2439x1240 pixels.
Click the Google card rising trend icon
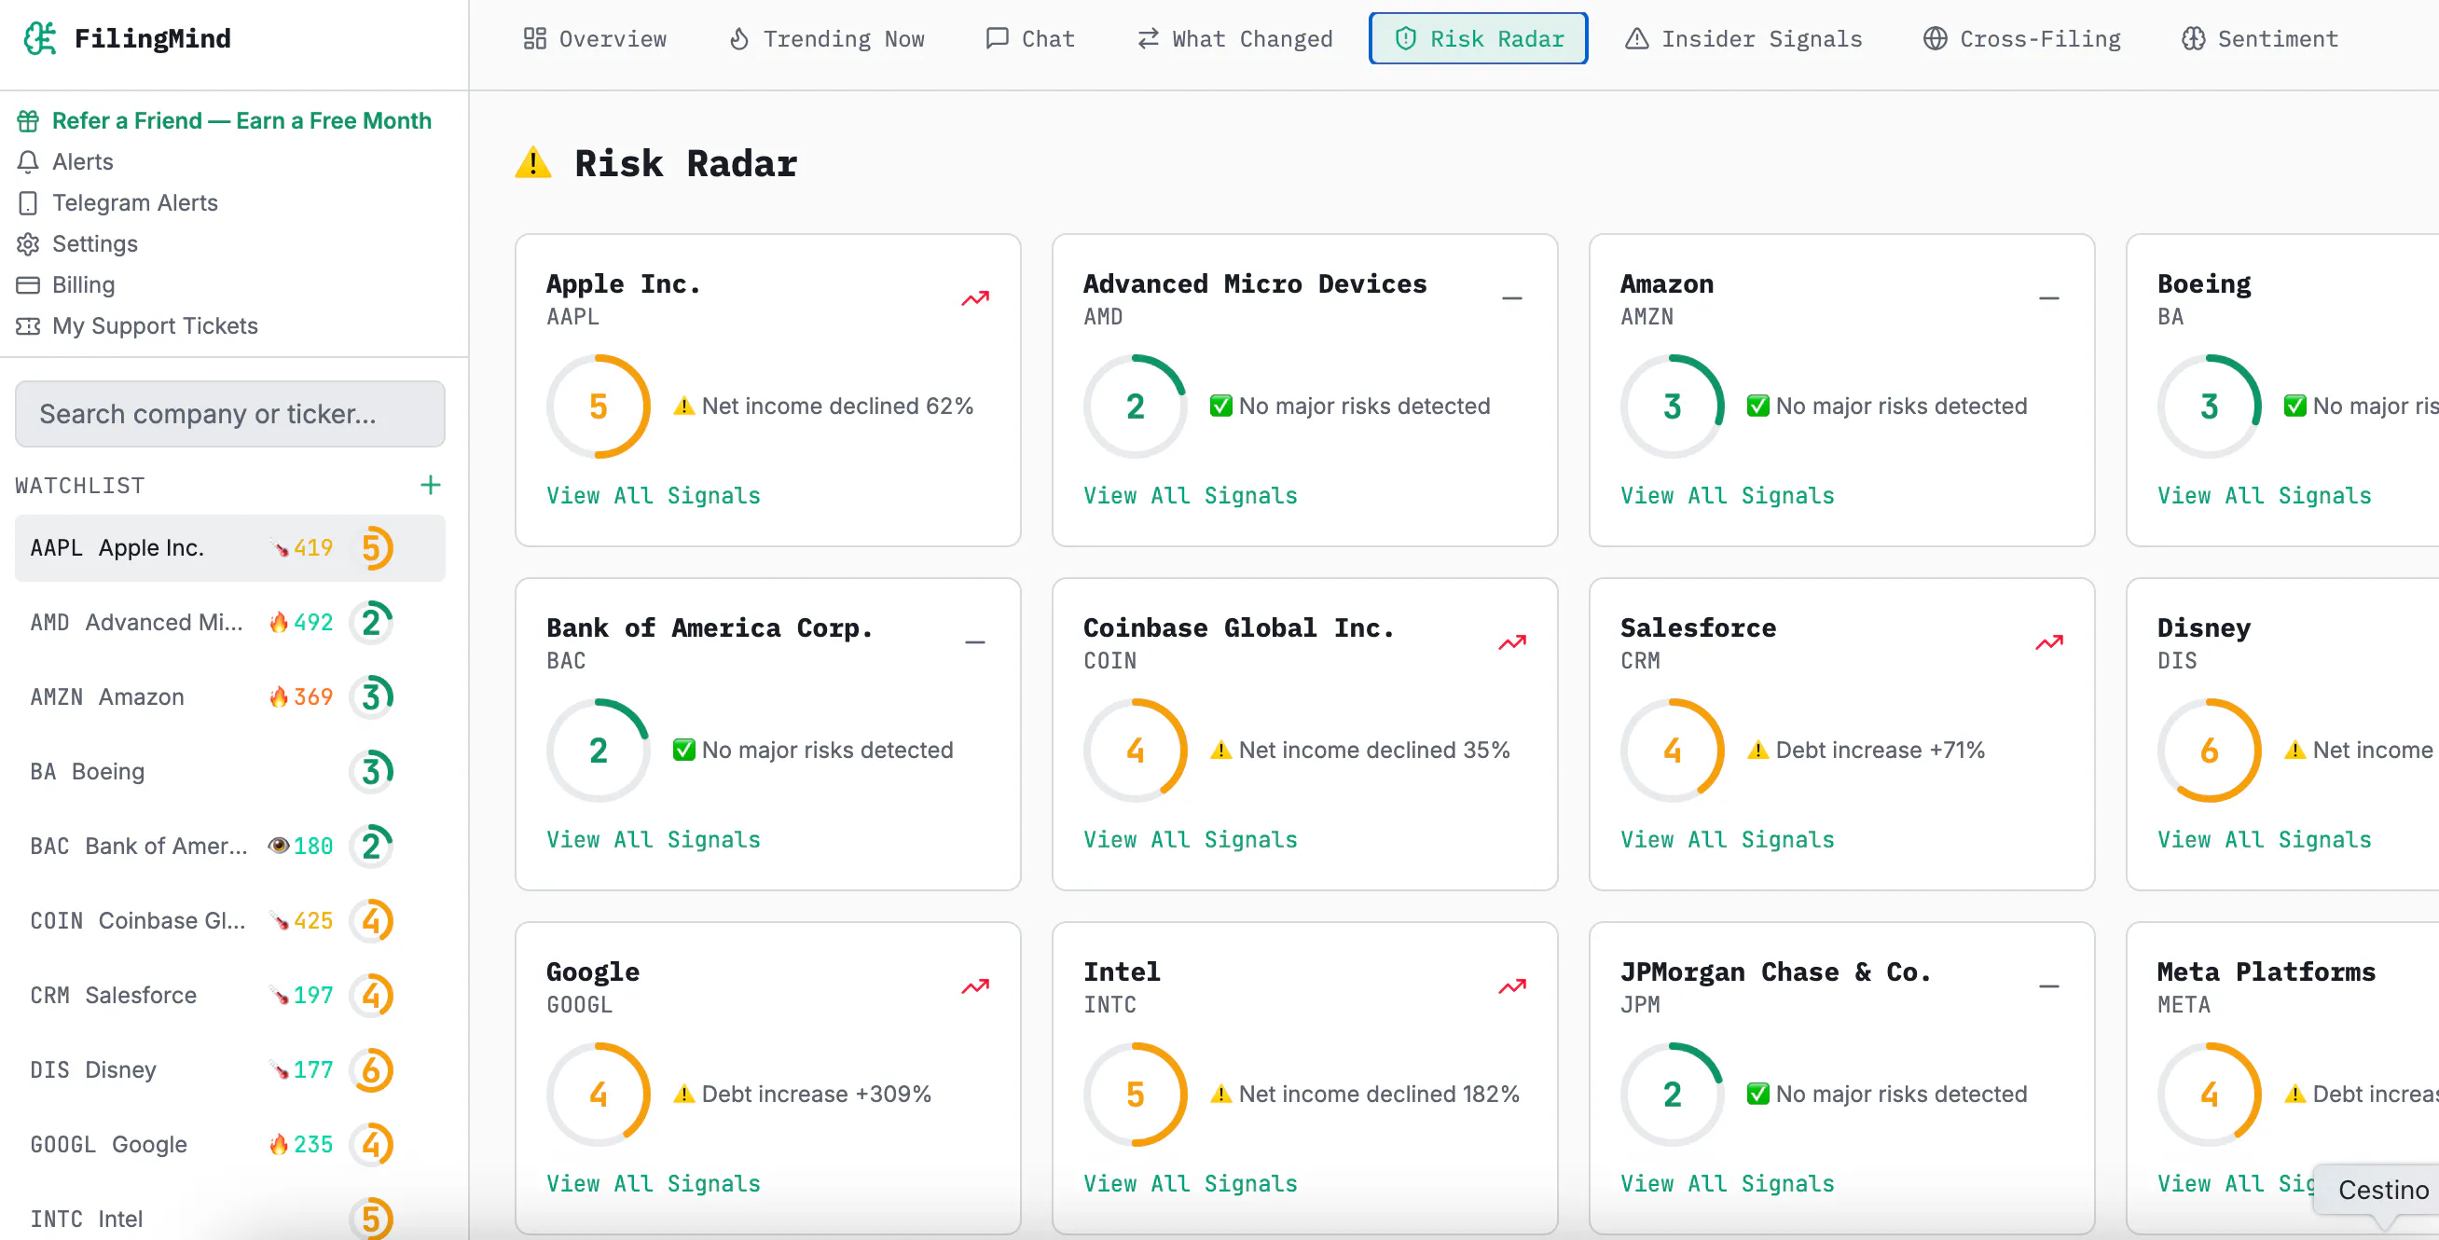click(x=975, y=985)
